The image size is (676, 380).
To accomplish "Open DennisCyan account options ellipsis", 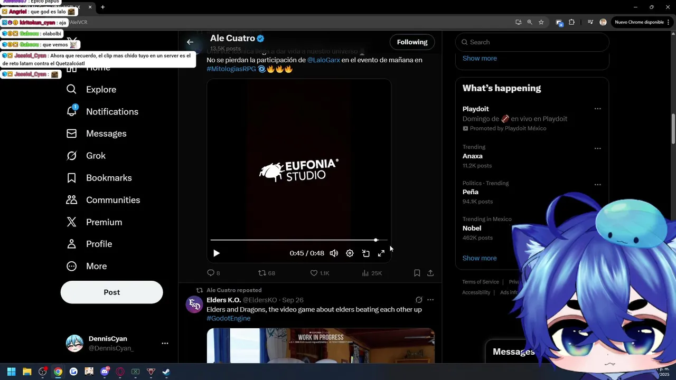I will point(165,344).
